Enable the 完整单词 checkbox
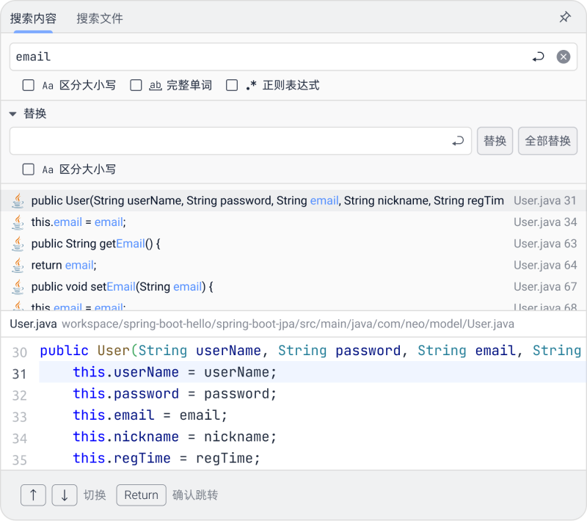The width and height of the screenshot is (587, 521). 136,85
